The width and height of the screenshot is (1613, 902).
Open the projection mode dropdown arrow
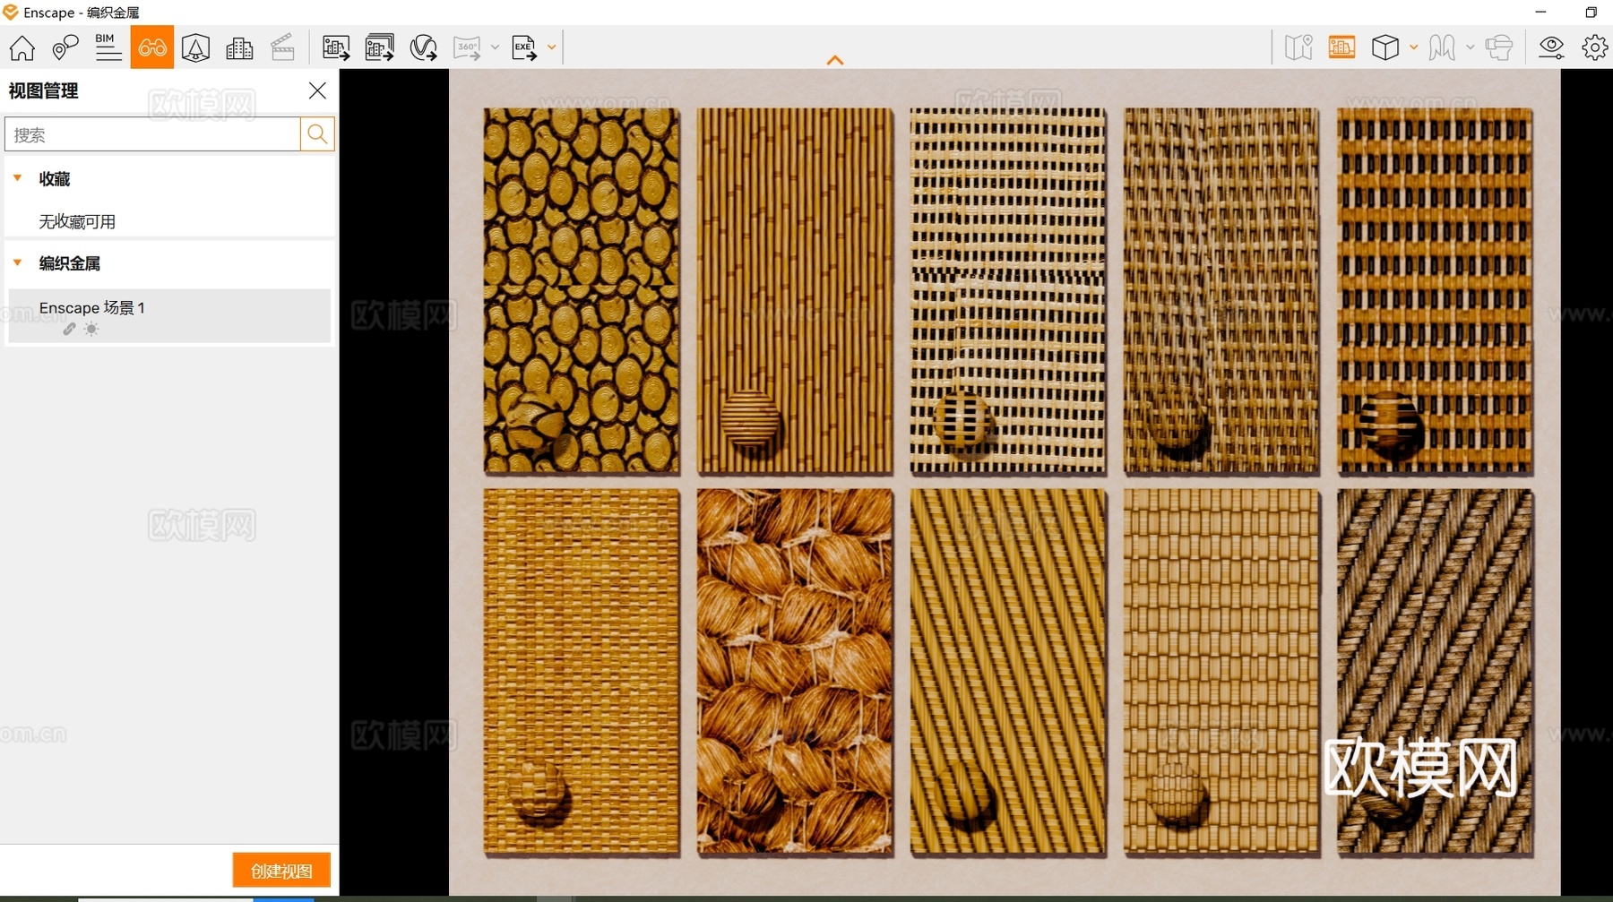[1414, 47]
